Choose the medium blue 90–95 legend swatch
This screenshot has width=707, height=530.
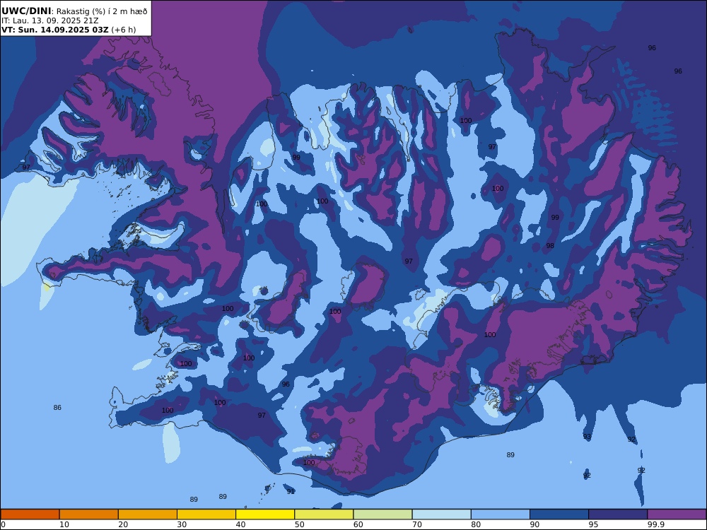tap(559, 514)
